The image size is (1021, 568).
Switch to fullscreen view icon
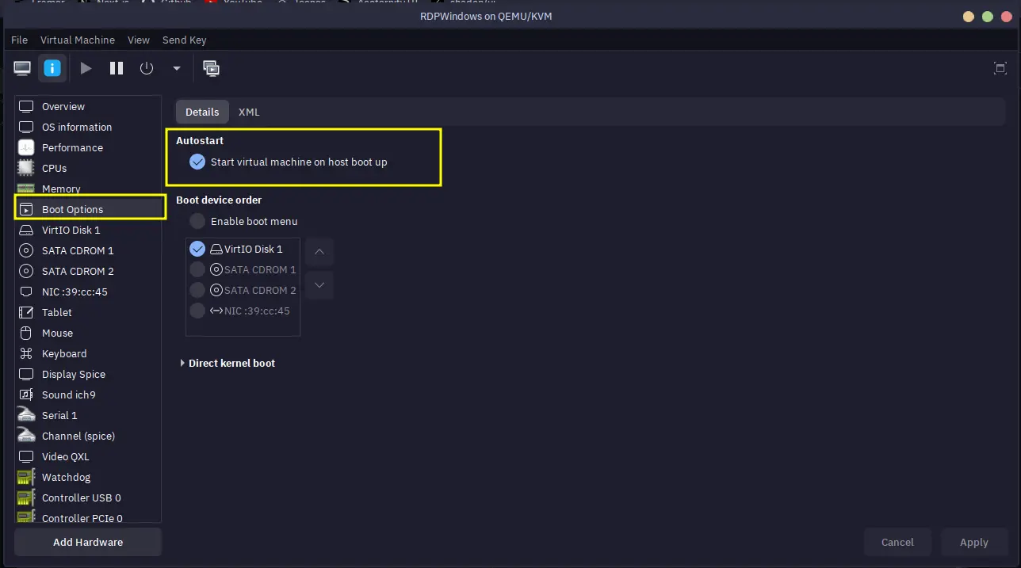pos(1000,68)
